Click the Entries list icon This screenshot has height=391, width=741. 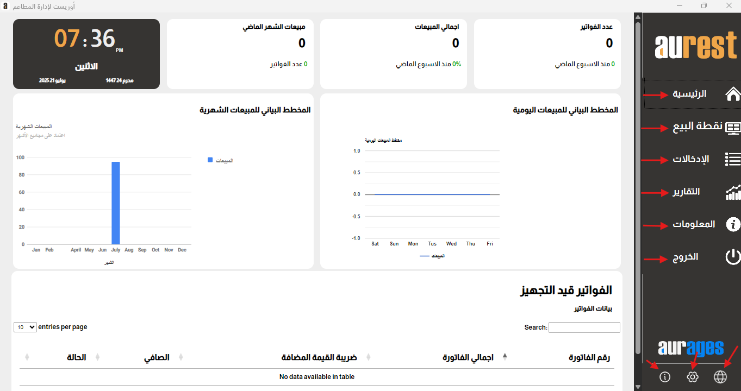pyautogui.click(x=733, y=159)
